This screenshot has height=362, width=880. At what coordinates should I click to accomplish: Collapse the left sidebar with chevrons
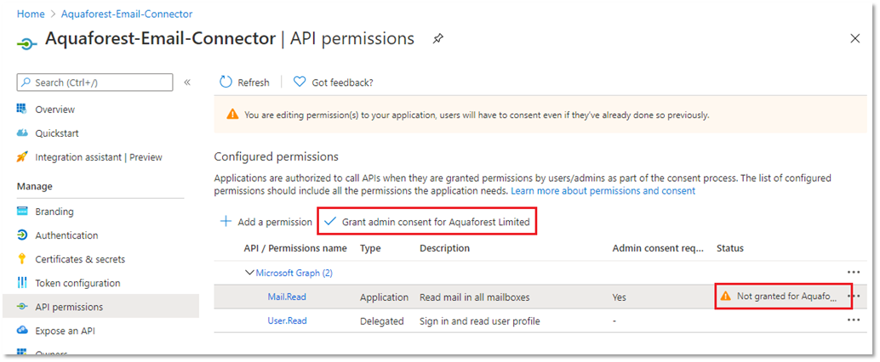187,82
